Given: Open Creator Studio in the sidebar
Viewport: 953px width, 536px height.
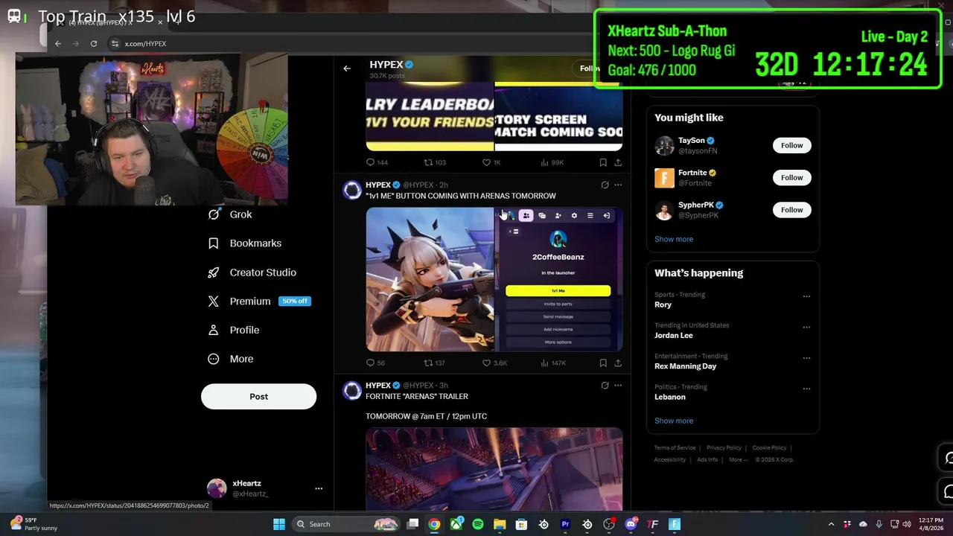Looking at the screenshot, I should pos(252,272).
